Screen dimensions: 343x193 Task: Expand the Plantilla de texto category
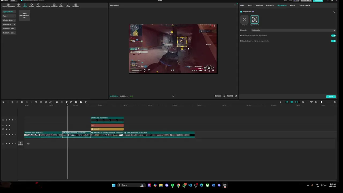point(9,24)
